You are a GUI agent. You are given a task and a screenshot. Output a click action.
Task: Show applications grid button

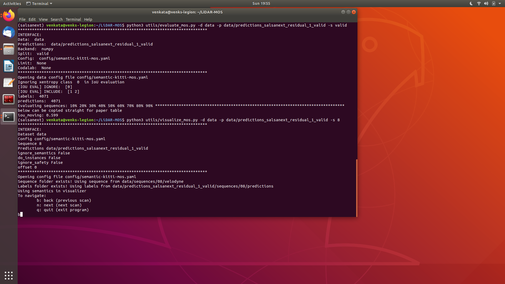(x=9, y=275)
